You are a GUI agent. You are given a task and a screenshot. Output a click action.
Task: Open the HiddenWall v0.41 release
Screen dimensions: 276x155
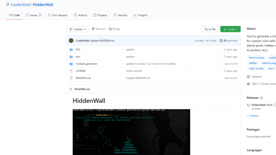coord(262,105)
